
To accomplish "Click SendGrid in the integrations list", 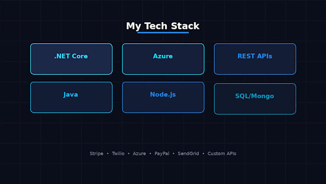I will point(188,154).
